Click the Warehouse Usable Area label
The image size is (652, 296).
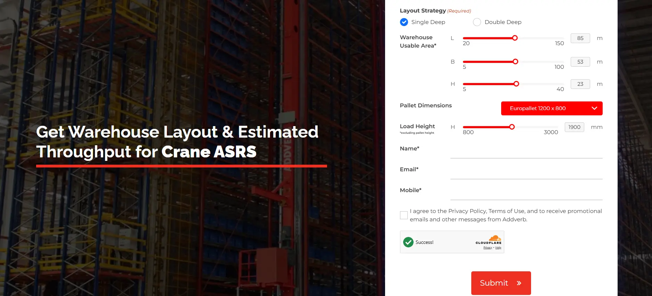coord(418,41)
